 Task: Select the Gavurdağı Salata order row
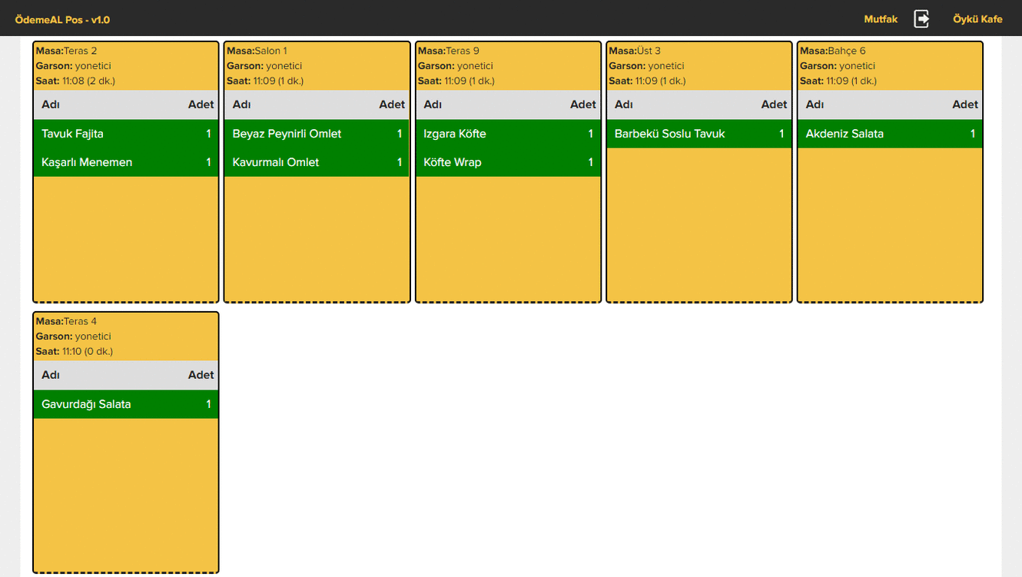pyautogui.click(x=126, y=404)
